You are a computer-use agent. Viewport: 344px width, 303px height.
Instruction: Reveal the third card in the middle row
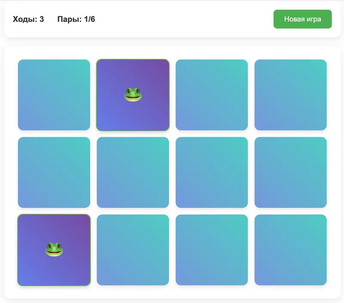(212, 172)
